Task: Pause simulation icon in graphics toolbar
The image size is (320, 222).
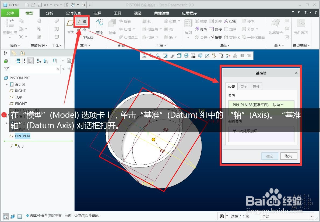Action: click(x=242, y=56)
